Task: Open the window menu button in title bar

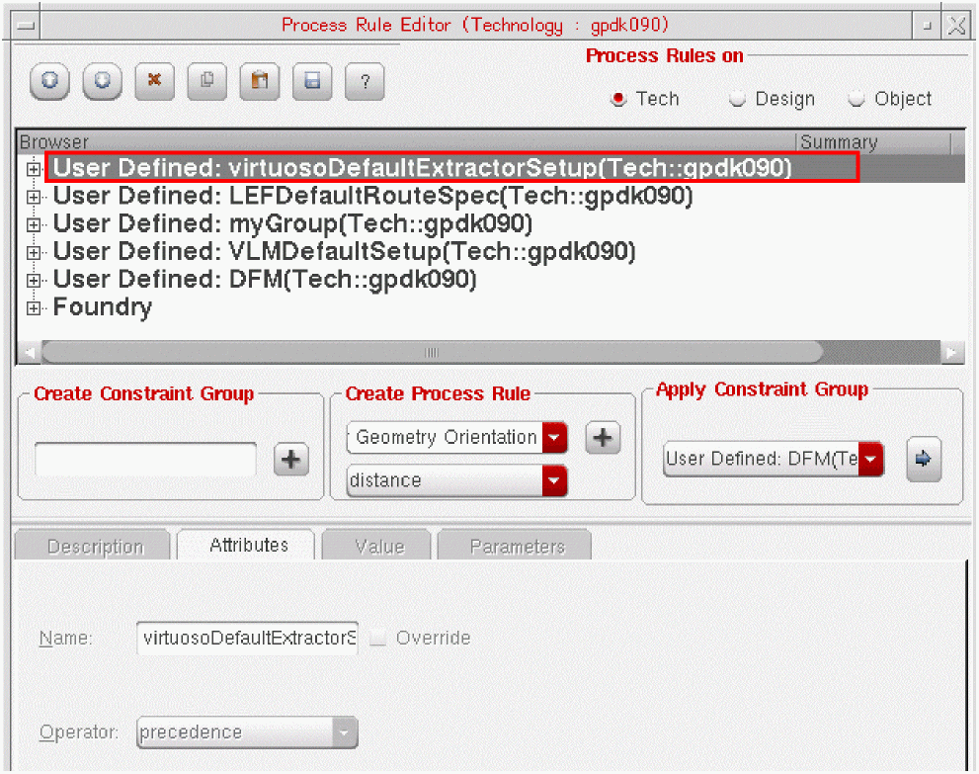Action: 27,26
